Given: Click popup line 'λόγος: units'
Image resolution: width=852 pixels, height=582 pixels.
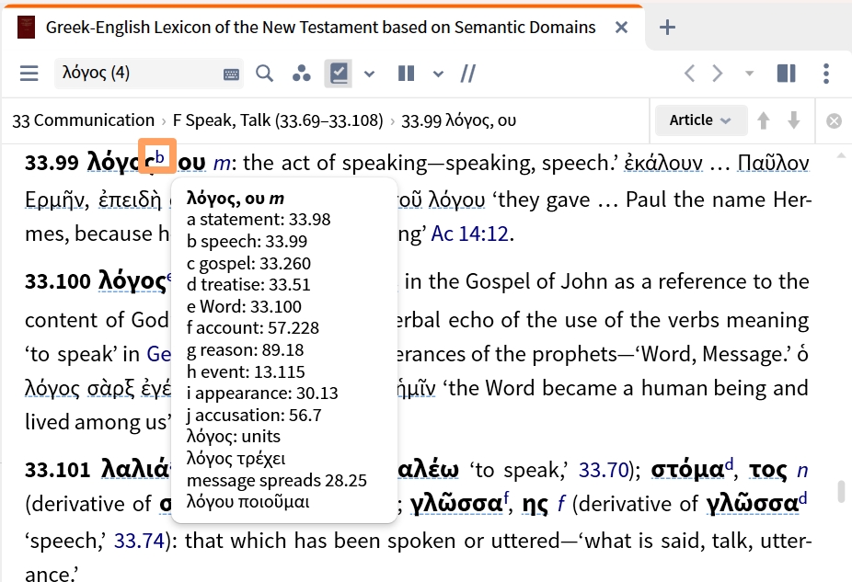Looking at the screenshot, I should point(234,437).
